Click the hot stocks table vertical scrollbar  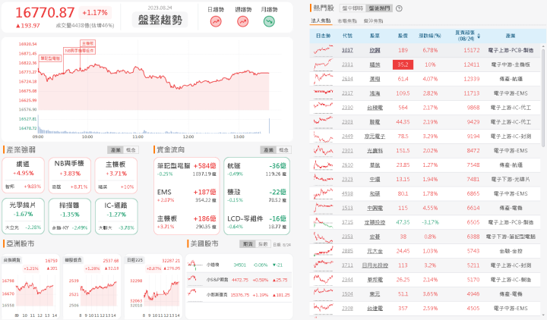coord(542,98)
